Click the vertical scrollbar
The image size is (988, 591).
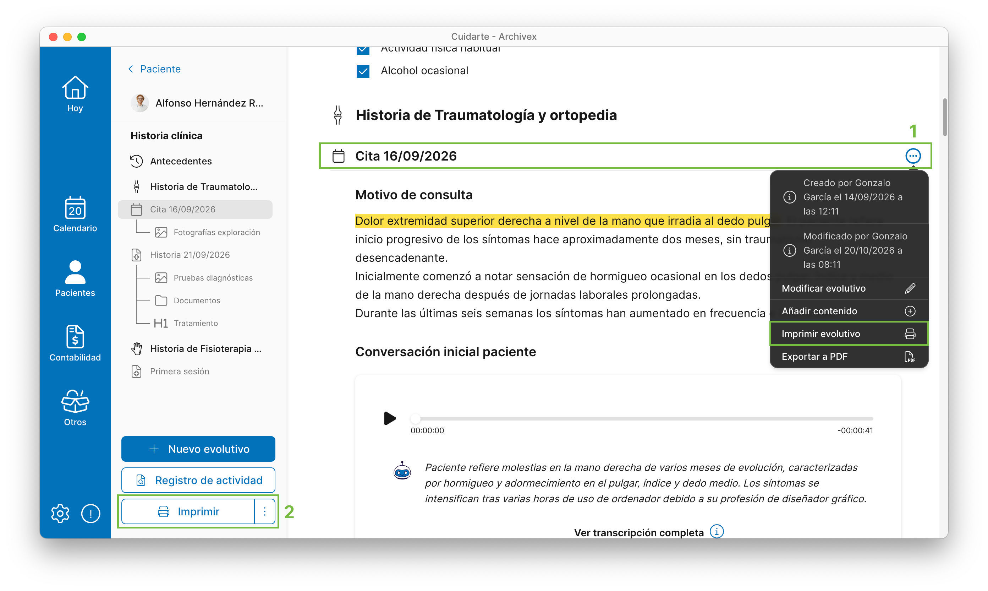point(945,117)
